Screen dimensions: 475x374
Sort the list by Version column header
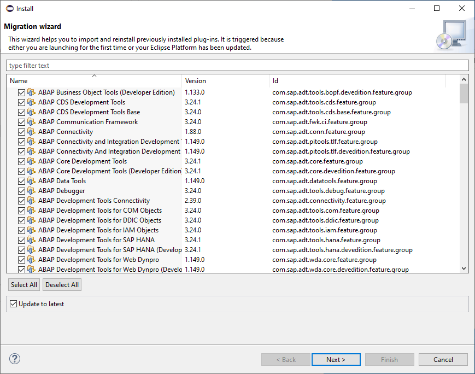225,80
